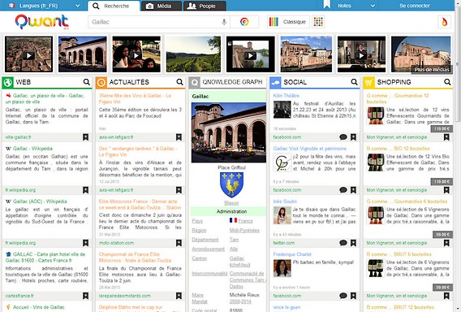Play the aerial town video thumbnail
Image resolution: width=461 pixels, height=312 pixels.
(29, 54)
